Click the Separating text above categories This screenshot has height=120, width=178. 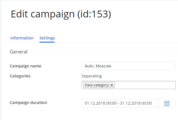click(x=92, y=76)
